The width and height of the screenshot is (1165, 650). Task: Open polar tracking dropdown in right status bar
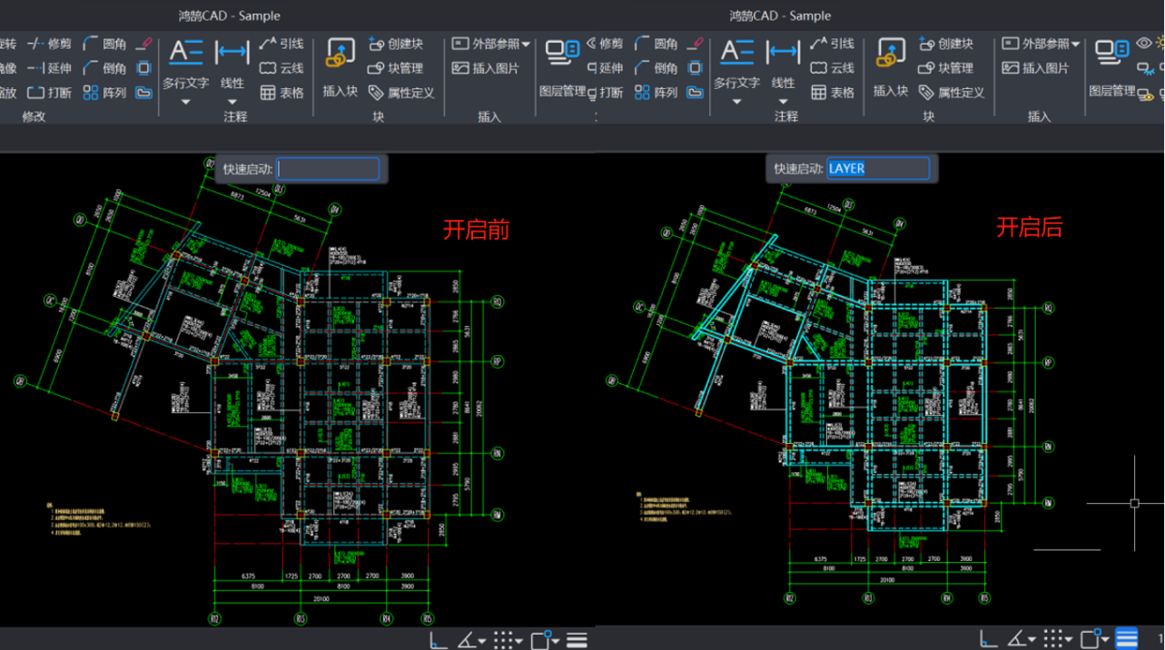1032,640
